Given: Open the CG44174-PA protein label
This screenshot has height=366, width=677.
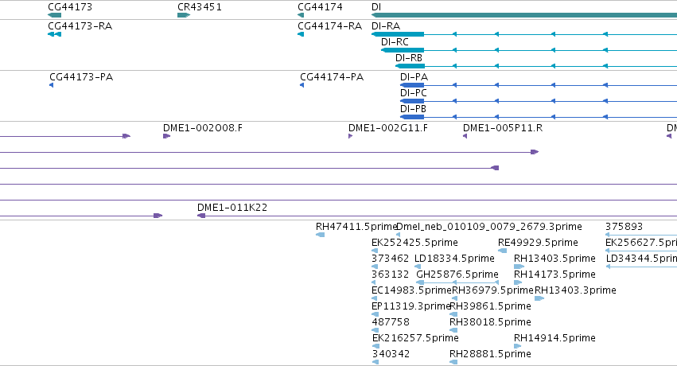Looking at the screenshot, I should pos(332,77).
